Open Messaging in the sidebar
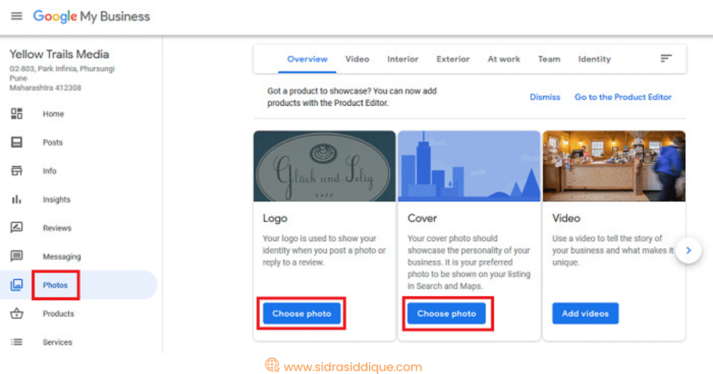Image resolution: width=713 pixels, height=374 pixels. click(x=62, y=257)
